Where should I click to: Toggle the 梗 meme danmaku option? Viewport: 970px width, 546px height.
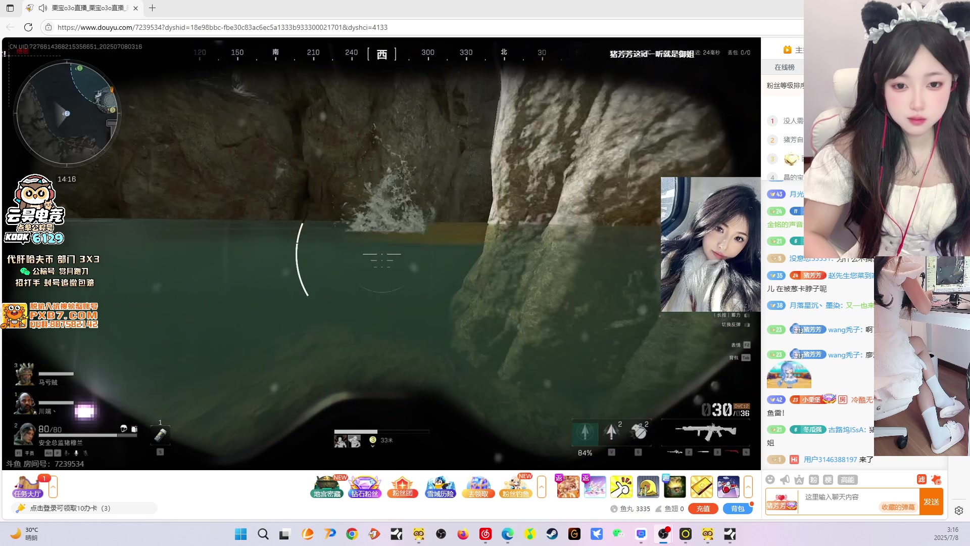(x=828, y=480)
